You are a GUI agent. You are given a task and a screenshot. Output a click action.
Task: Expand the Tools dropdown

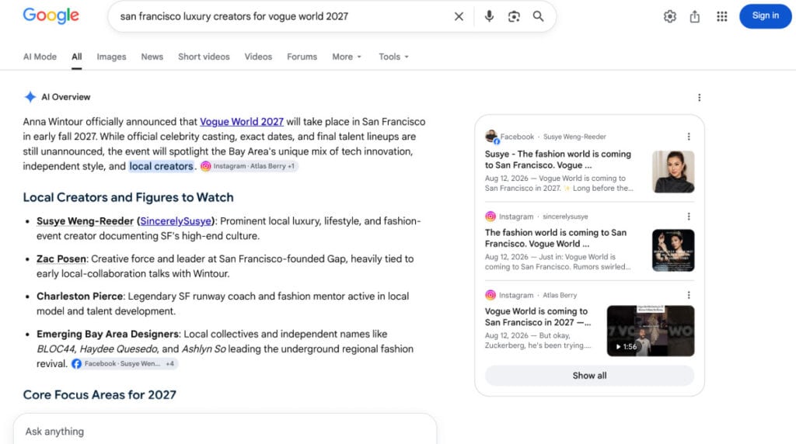(393, 57)
